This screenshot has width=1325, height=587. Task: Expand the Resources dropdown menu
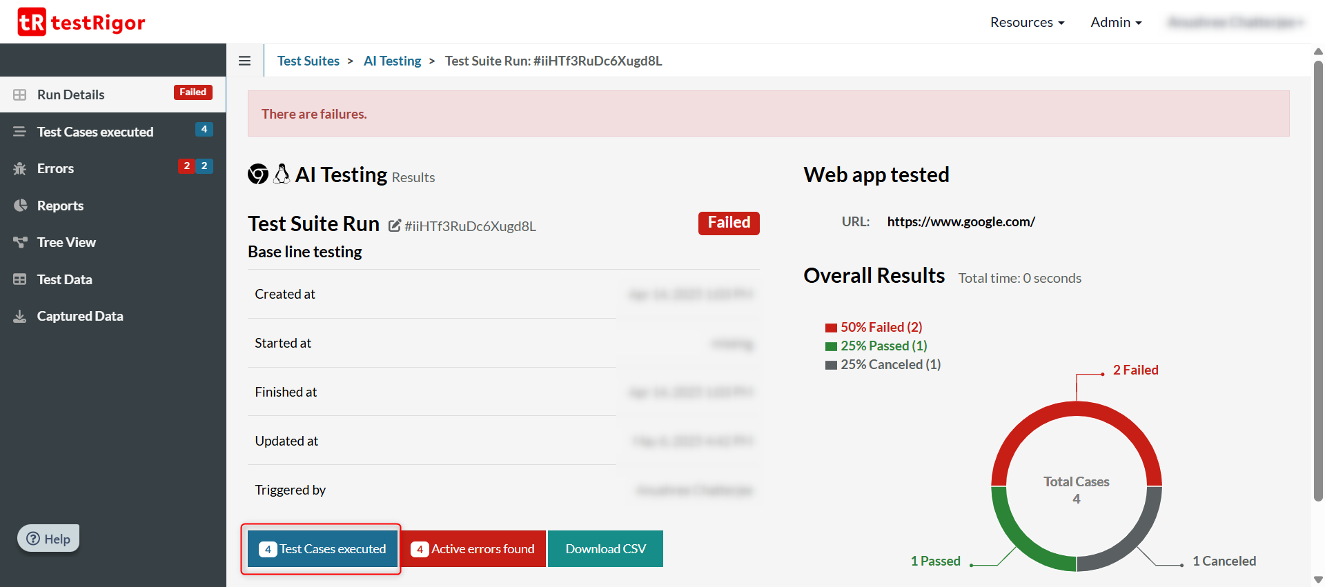1027,22
